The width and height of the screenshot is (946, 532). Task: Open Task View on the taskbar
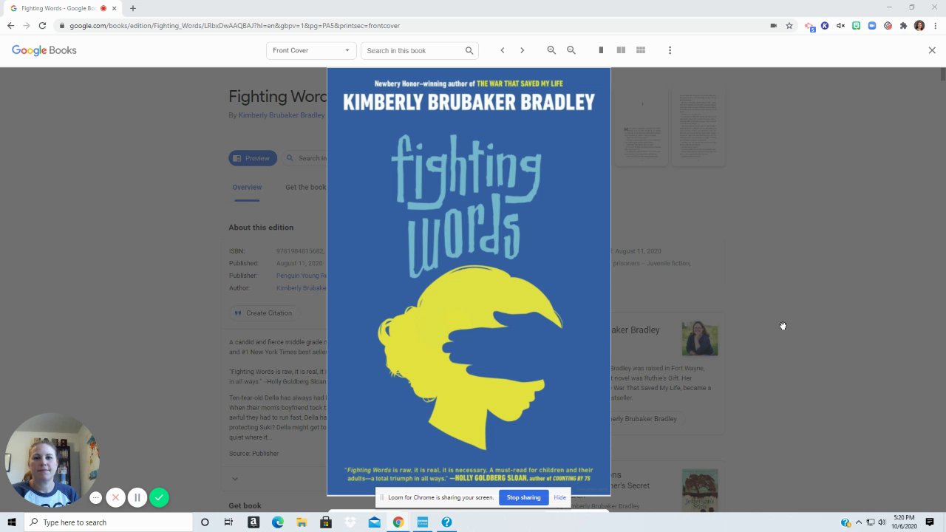(x=228, y=522)
